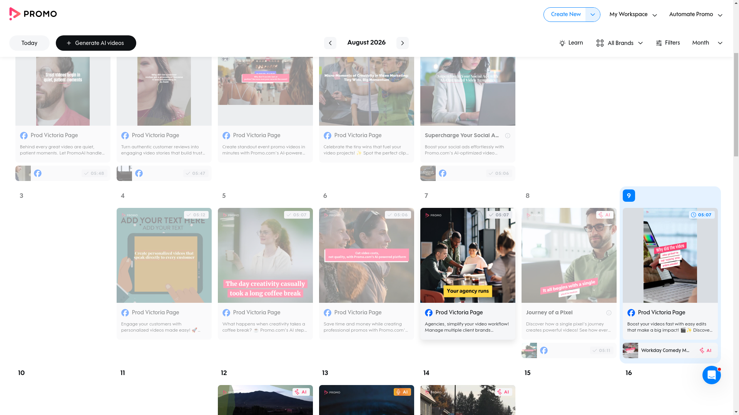The image size is (739, 415).
Task: Click the AI badge on Journey of a Pixel thumbnail
Action: (605, 215)
